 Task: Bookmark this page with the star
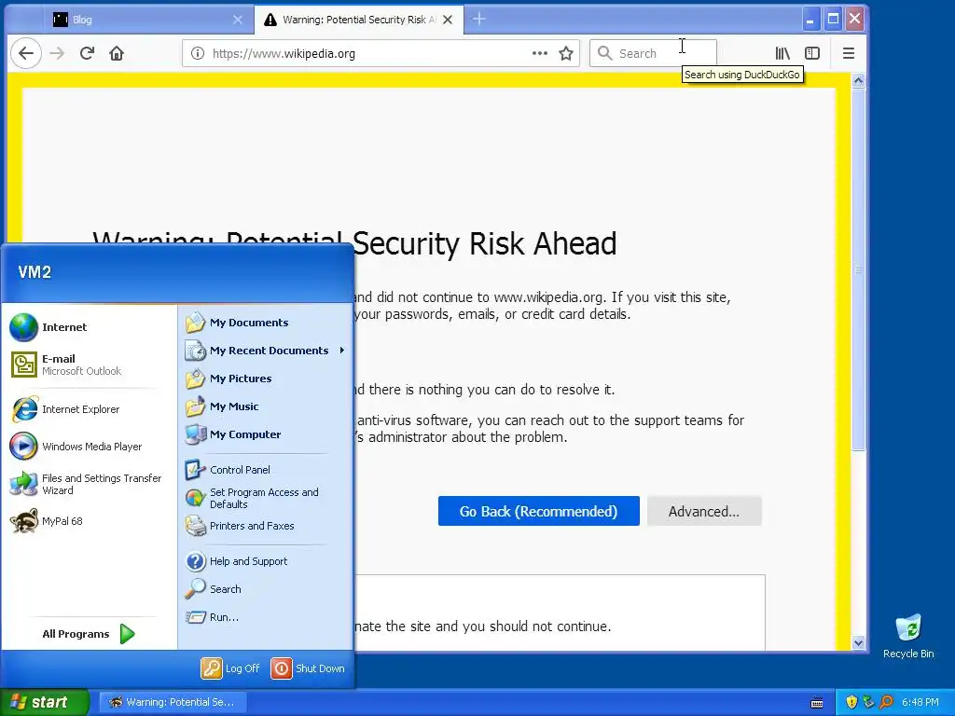[x=566, y=53]
